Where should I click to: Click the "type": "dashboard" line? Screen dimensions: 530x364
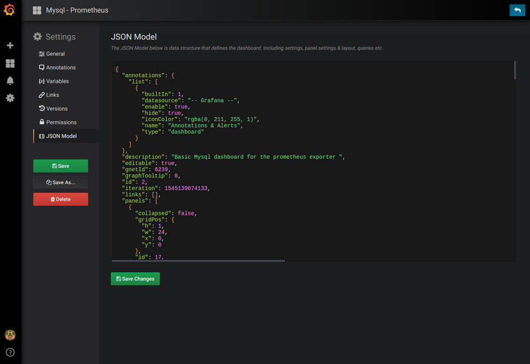click(173, 132)
